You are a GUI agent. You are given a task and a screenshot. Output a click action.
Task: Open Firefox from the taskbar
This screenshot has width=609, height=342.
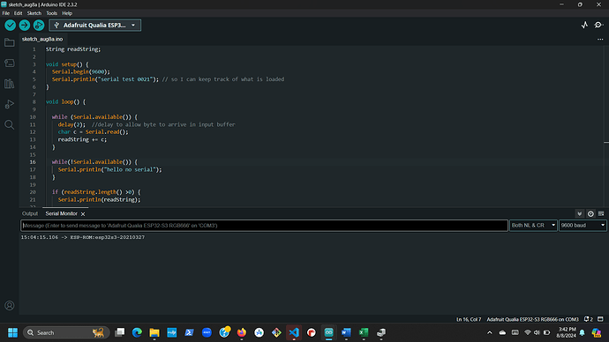[242, 332]
